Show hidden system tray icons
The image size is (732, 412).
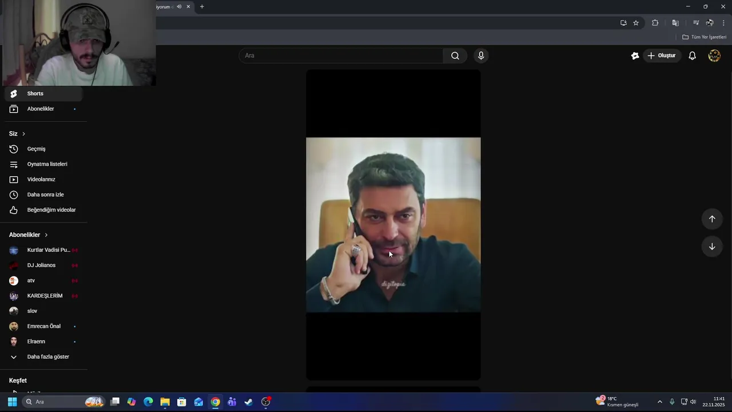(660, 402)
